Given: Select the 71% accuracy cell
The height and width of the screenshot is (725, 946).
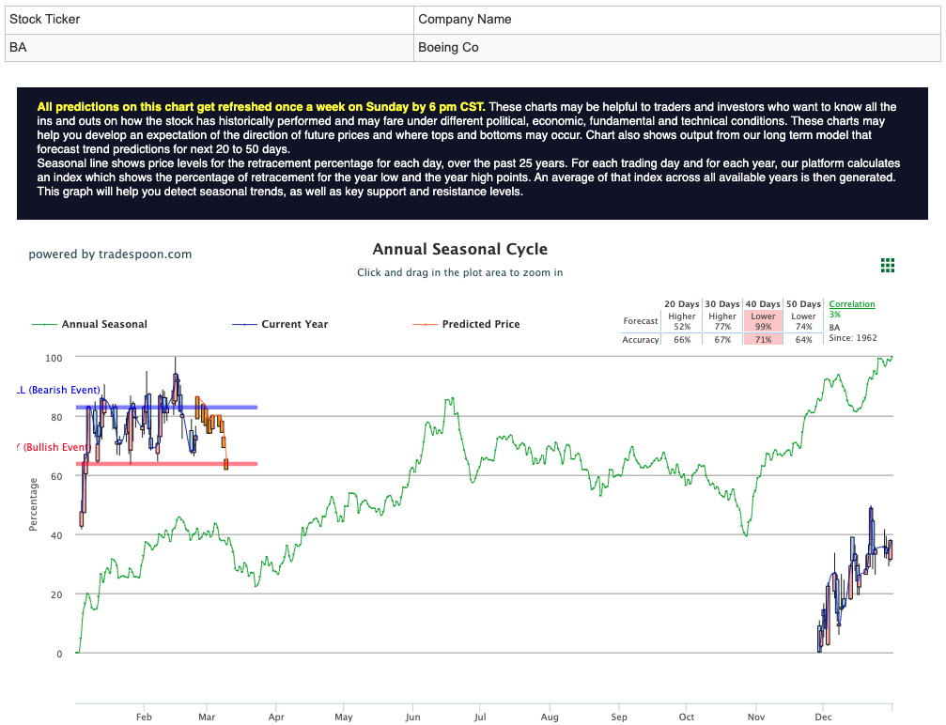Looking at the screenshot, I should pos(763,340).
